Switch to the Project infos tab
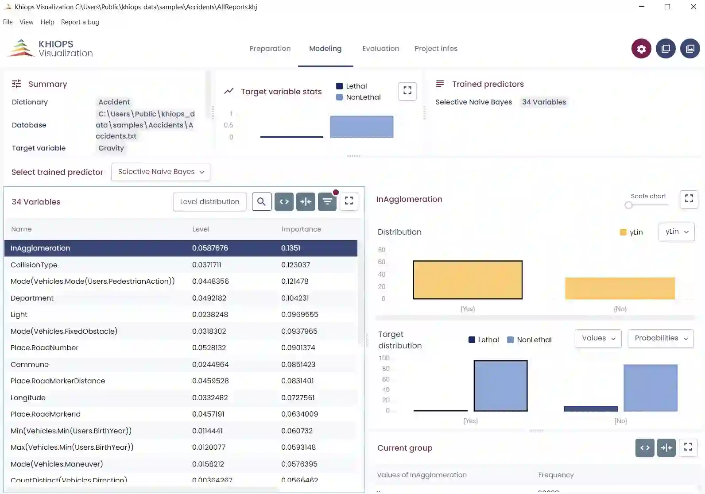Screen dimensions: 705x494 [x=436, y=49]
